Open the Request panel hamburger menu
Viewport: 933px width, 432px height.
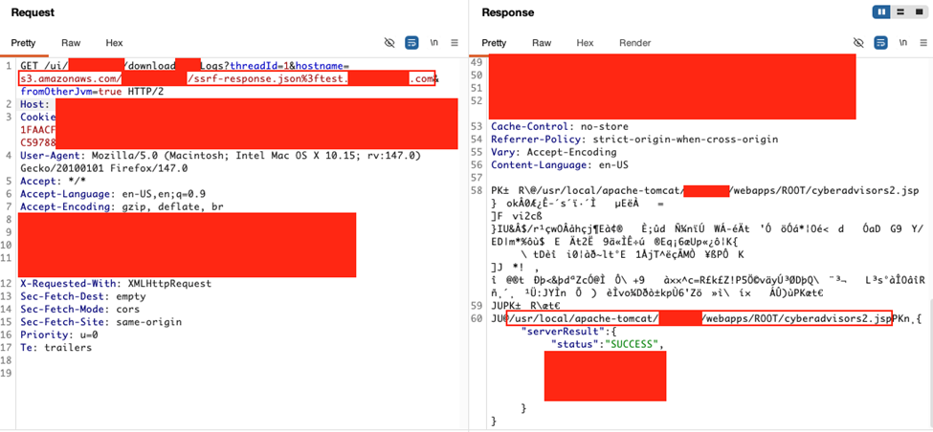pos(455,43)
